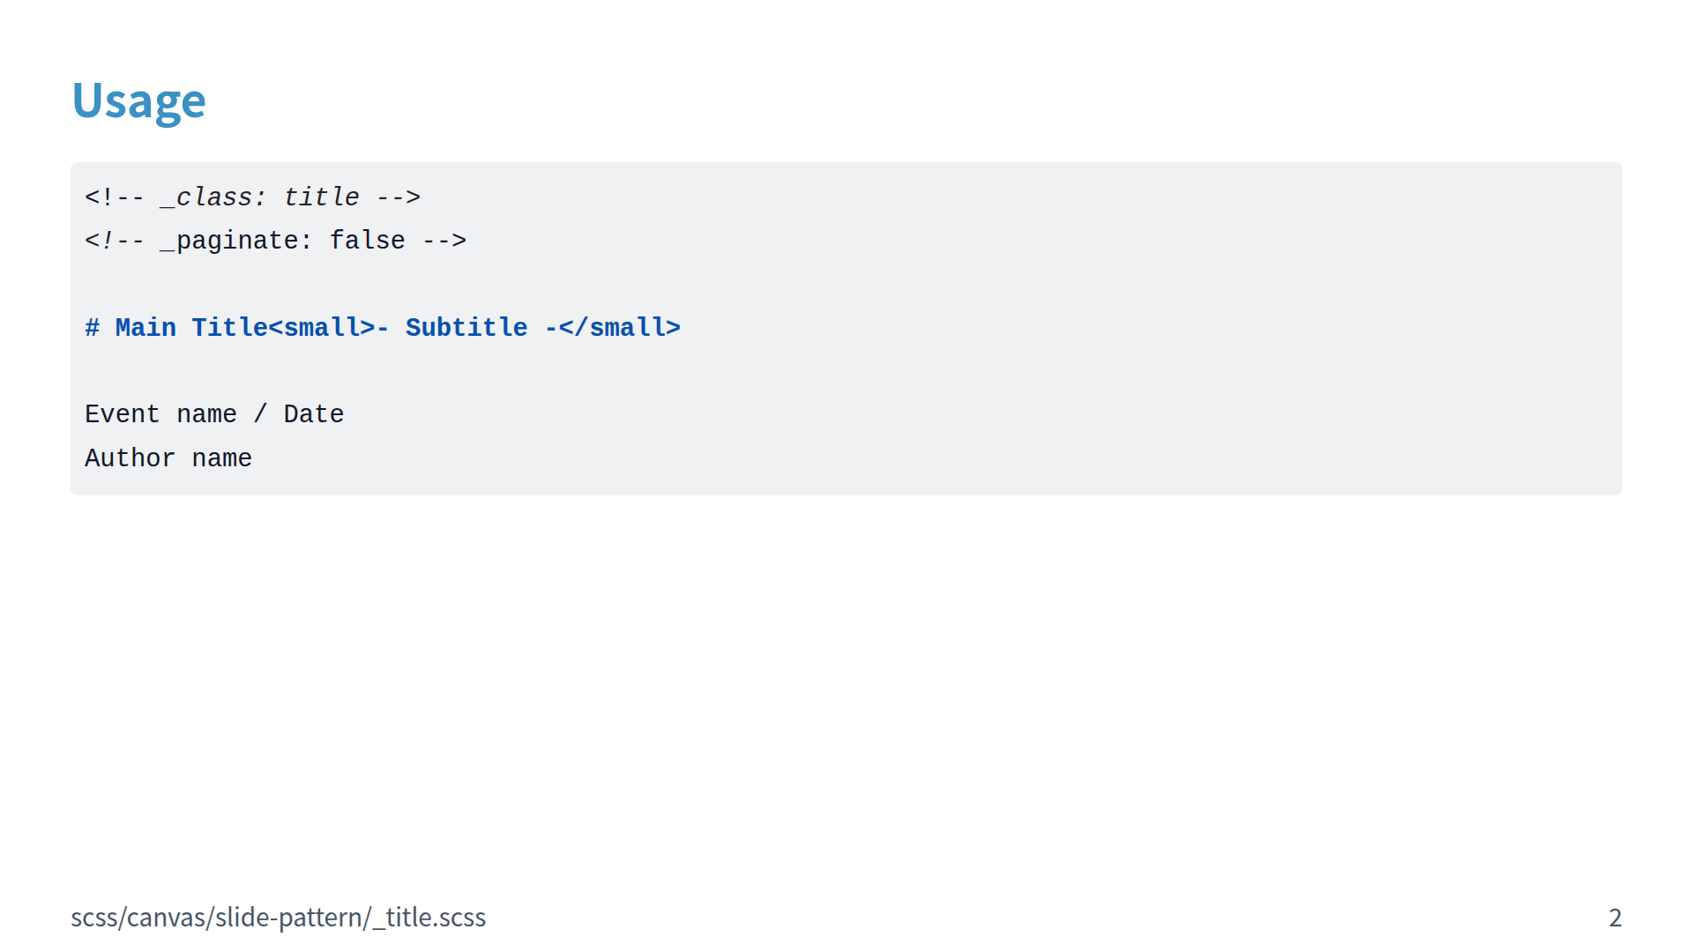Click the italic word "title" in the first comment

(x=321, y=197)
